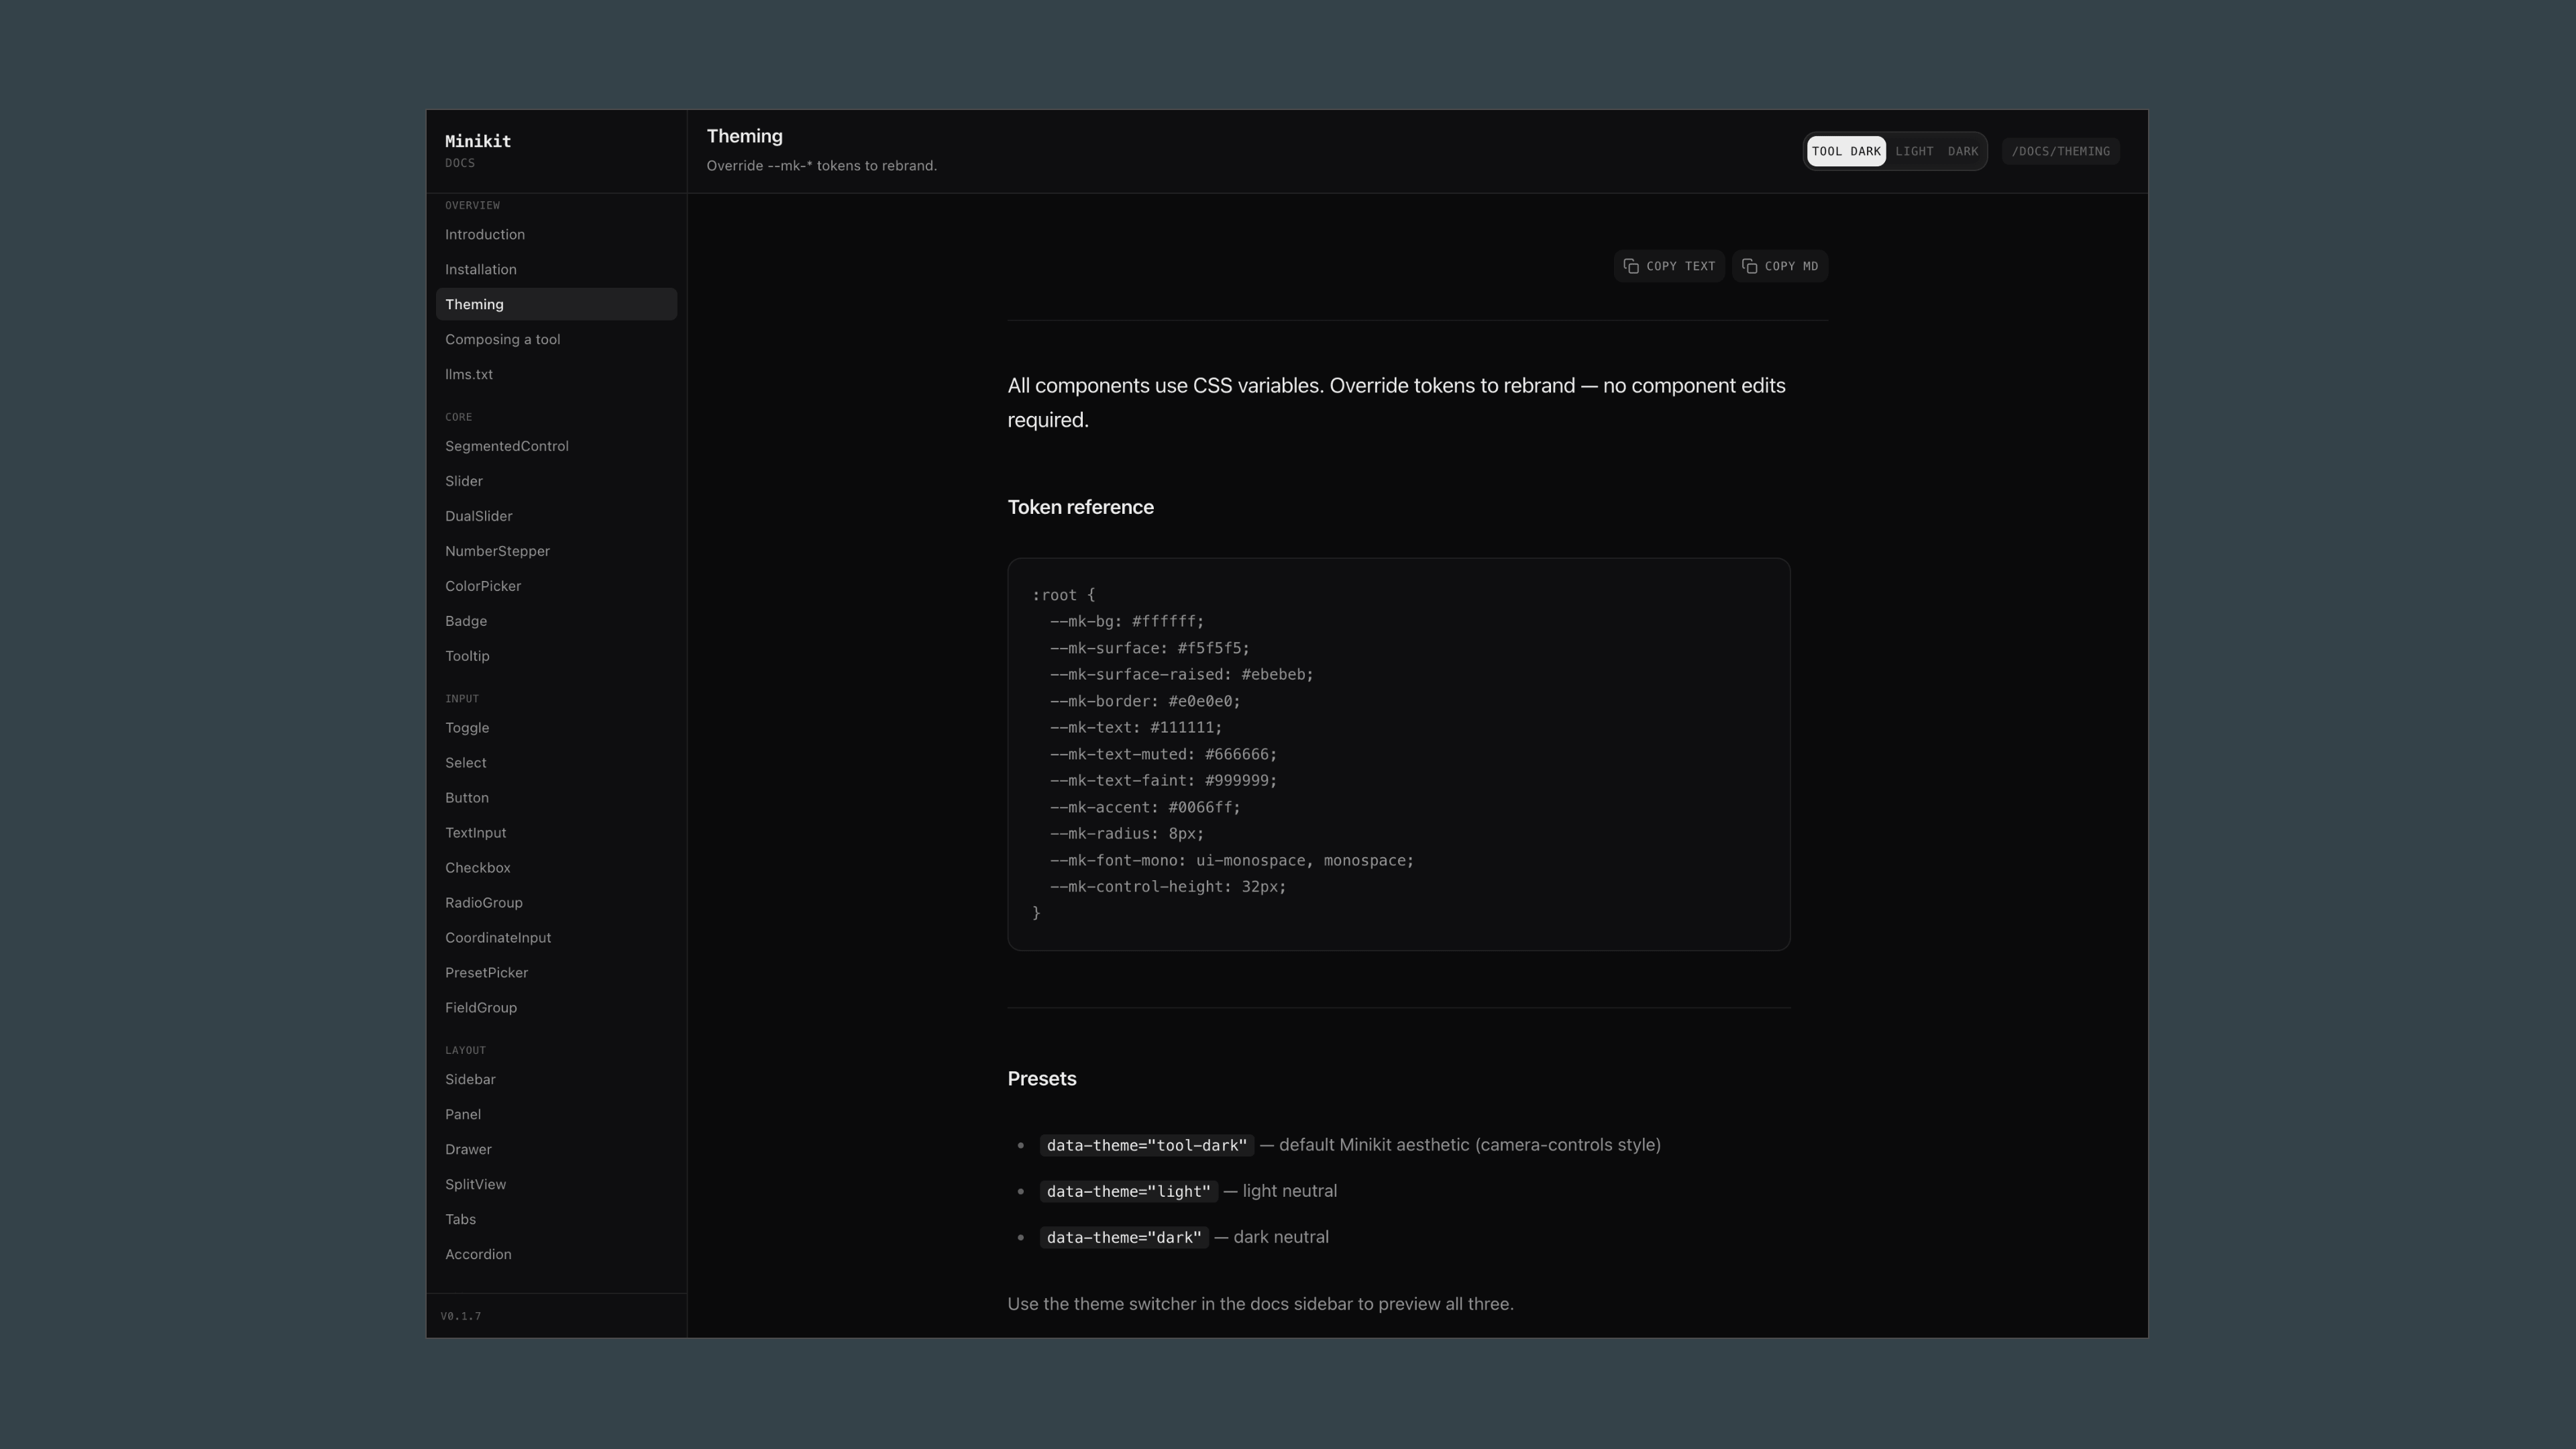The height and width of the screenshot is (1449, 2576).
Task: Click the --mk-accent: #0066ff line
Action: pyautogui.click(x=1145, y=807)
